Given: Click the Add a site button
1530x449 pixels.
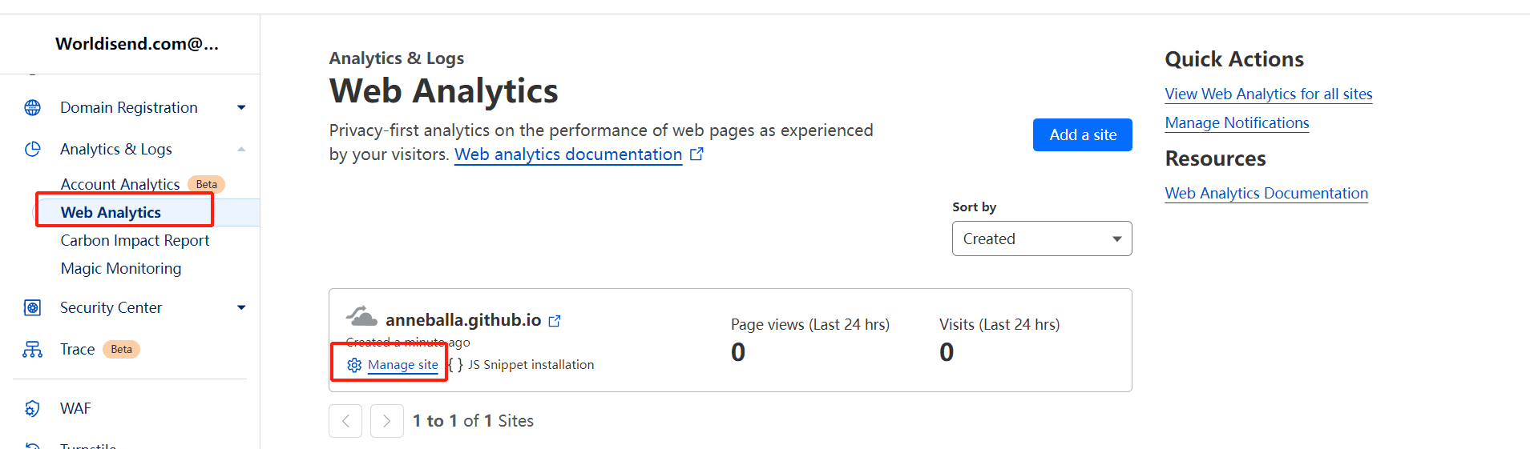Looking at the screenshot, I should tap(1083, 135).
